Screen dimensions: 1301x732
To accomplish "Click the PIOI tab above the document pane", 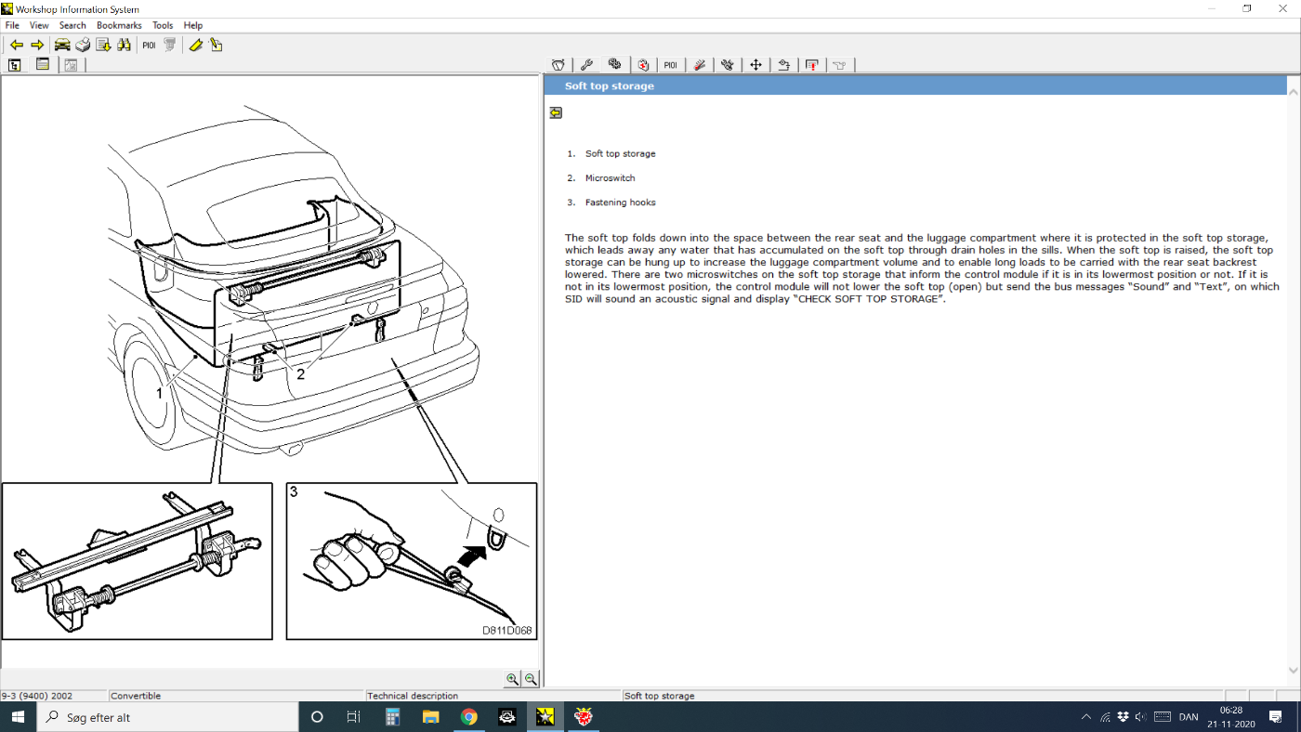I will point(670,65).
